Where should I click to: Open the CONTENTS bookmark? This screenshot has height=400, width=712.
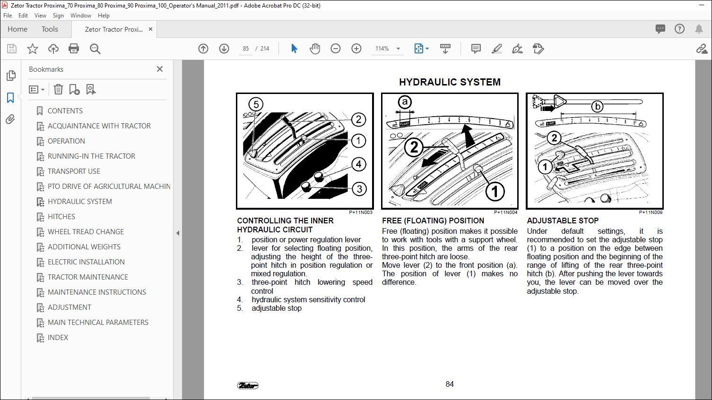point(65,111)
